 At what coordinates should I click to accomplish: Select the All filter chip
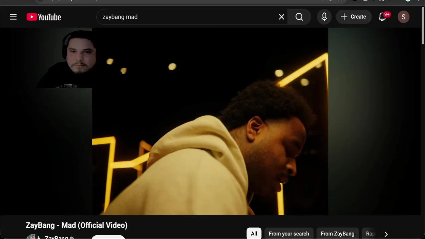(x=254, y=234)
